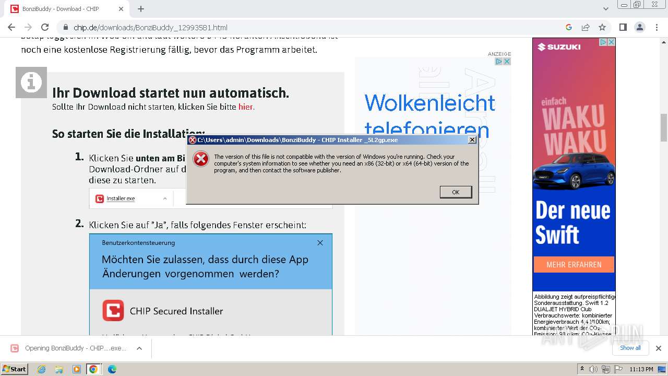Click the browser back arrow
668x376 pixels.
coord(11,27)
